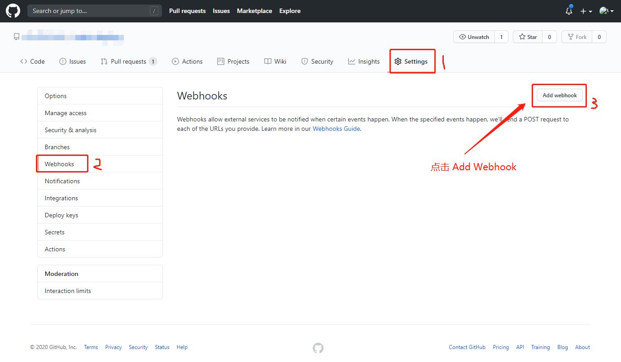
Task: Click the watchers count 1
Action: click(501, 37)
